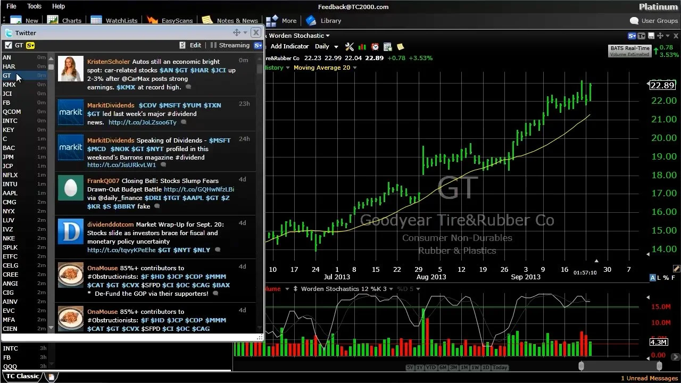Select the AAPL symbol in the watchlist
Viewport: 681px width, 383px height.
click(x=10, y=193)
